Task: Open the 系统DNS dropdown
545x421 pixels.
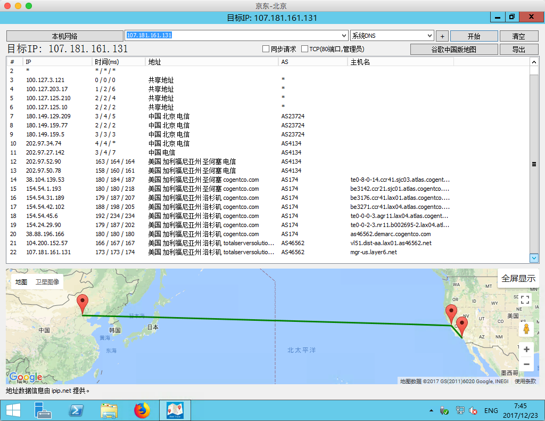Action: tap(392, 36)
